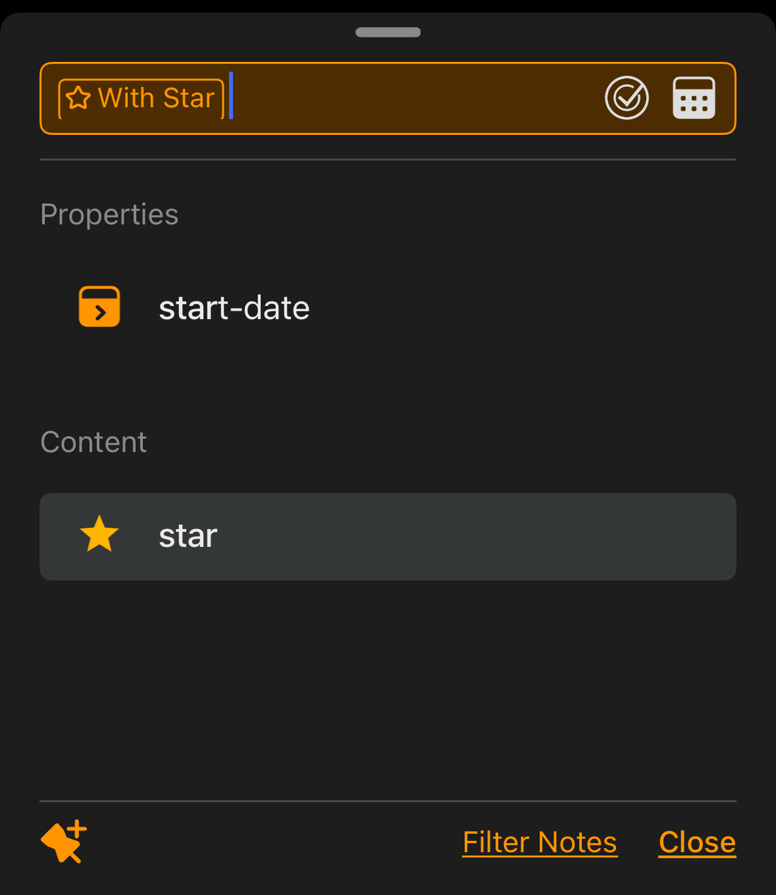This screenshot has height=895, width=776.
Task: Click Close to dismiss the filter panel
Action: [x=696, y=842]
